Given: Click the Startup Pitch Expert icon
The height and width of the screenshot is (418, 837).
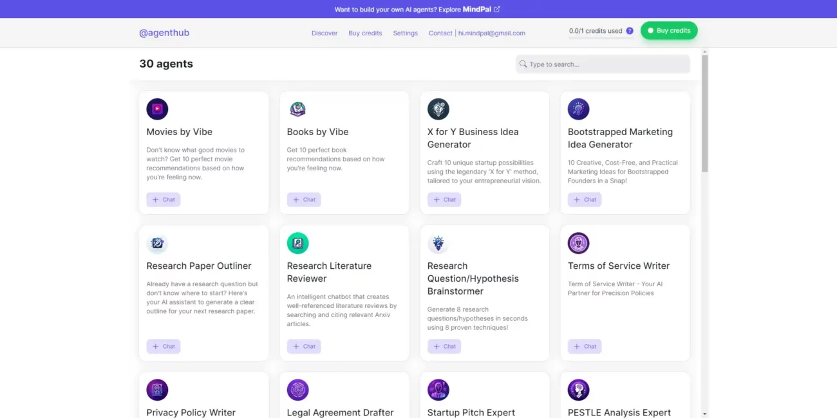Looking at the screenshot, I should point(438,390).
